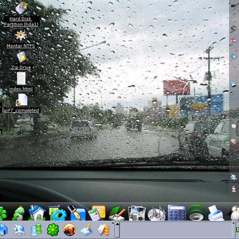The image size is (239, 239).
Task: Launch the camera and photos dock icon
Action: [x=137, y=213]
